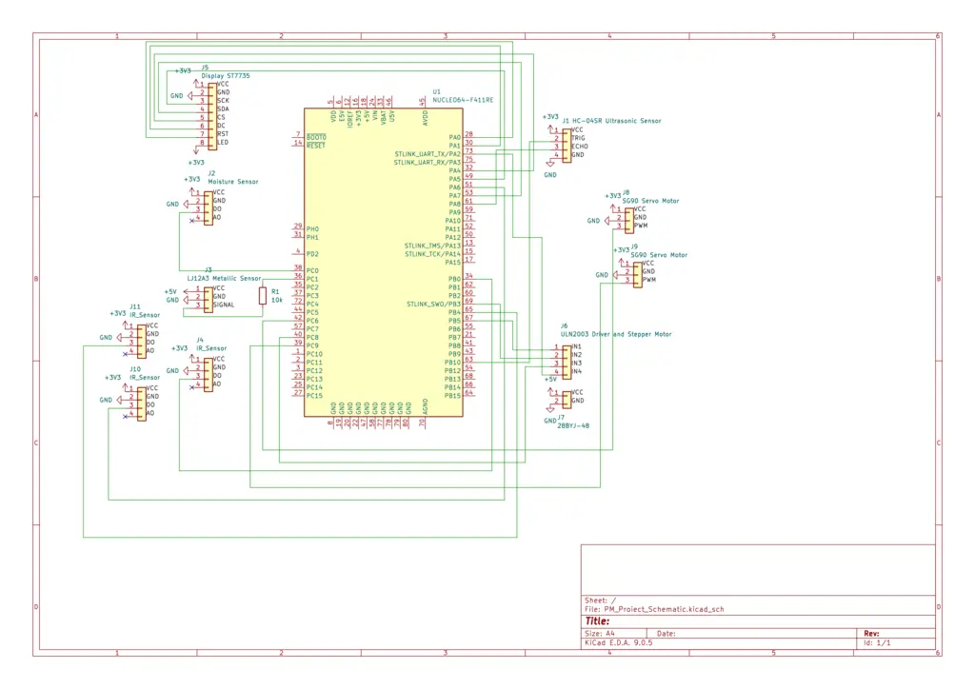The width and height of the screenshot is (975, 689).
Task: Click the PD2 pin label
Action: coord(312,254)
